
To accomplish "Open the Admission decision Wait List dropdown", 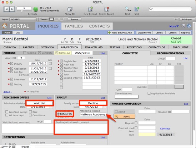I will click(x=40, y=103).
